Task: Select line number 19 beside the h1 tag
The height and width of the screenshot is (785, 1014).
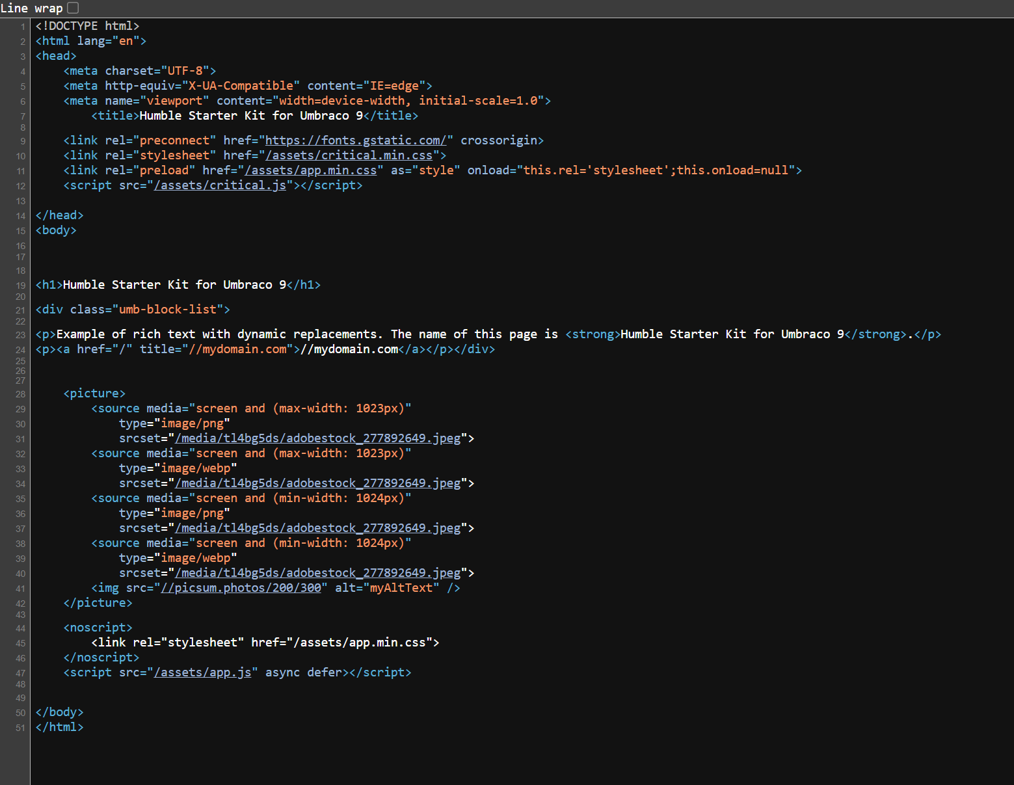Action: (20, 284)
